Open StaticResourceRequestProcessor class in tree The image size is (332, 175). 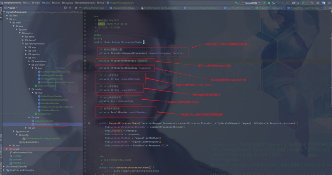pos(58,82)
